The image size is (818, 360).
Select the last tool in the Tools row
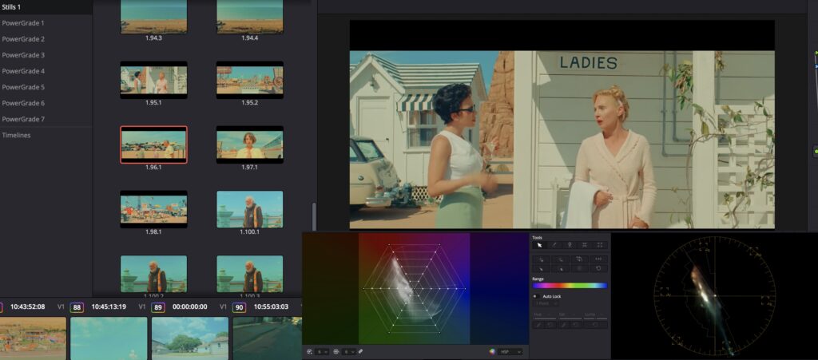pyautogui.click(x=600, y=245)
